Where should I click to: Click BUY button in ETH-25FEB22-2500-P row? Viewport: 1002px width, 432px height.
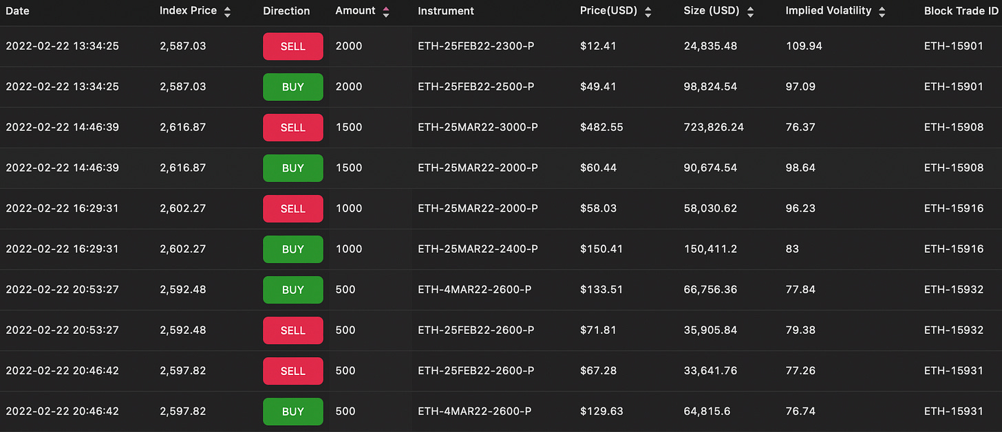click(293, 87)
